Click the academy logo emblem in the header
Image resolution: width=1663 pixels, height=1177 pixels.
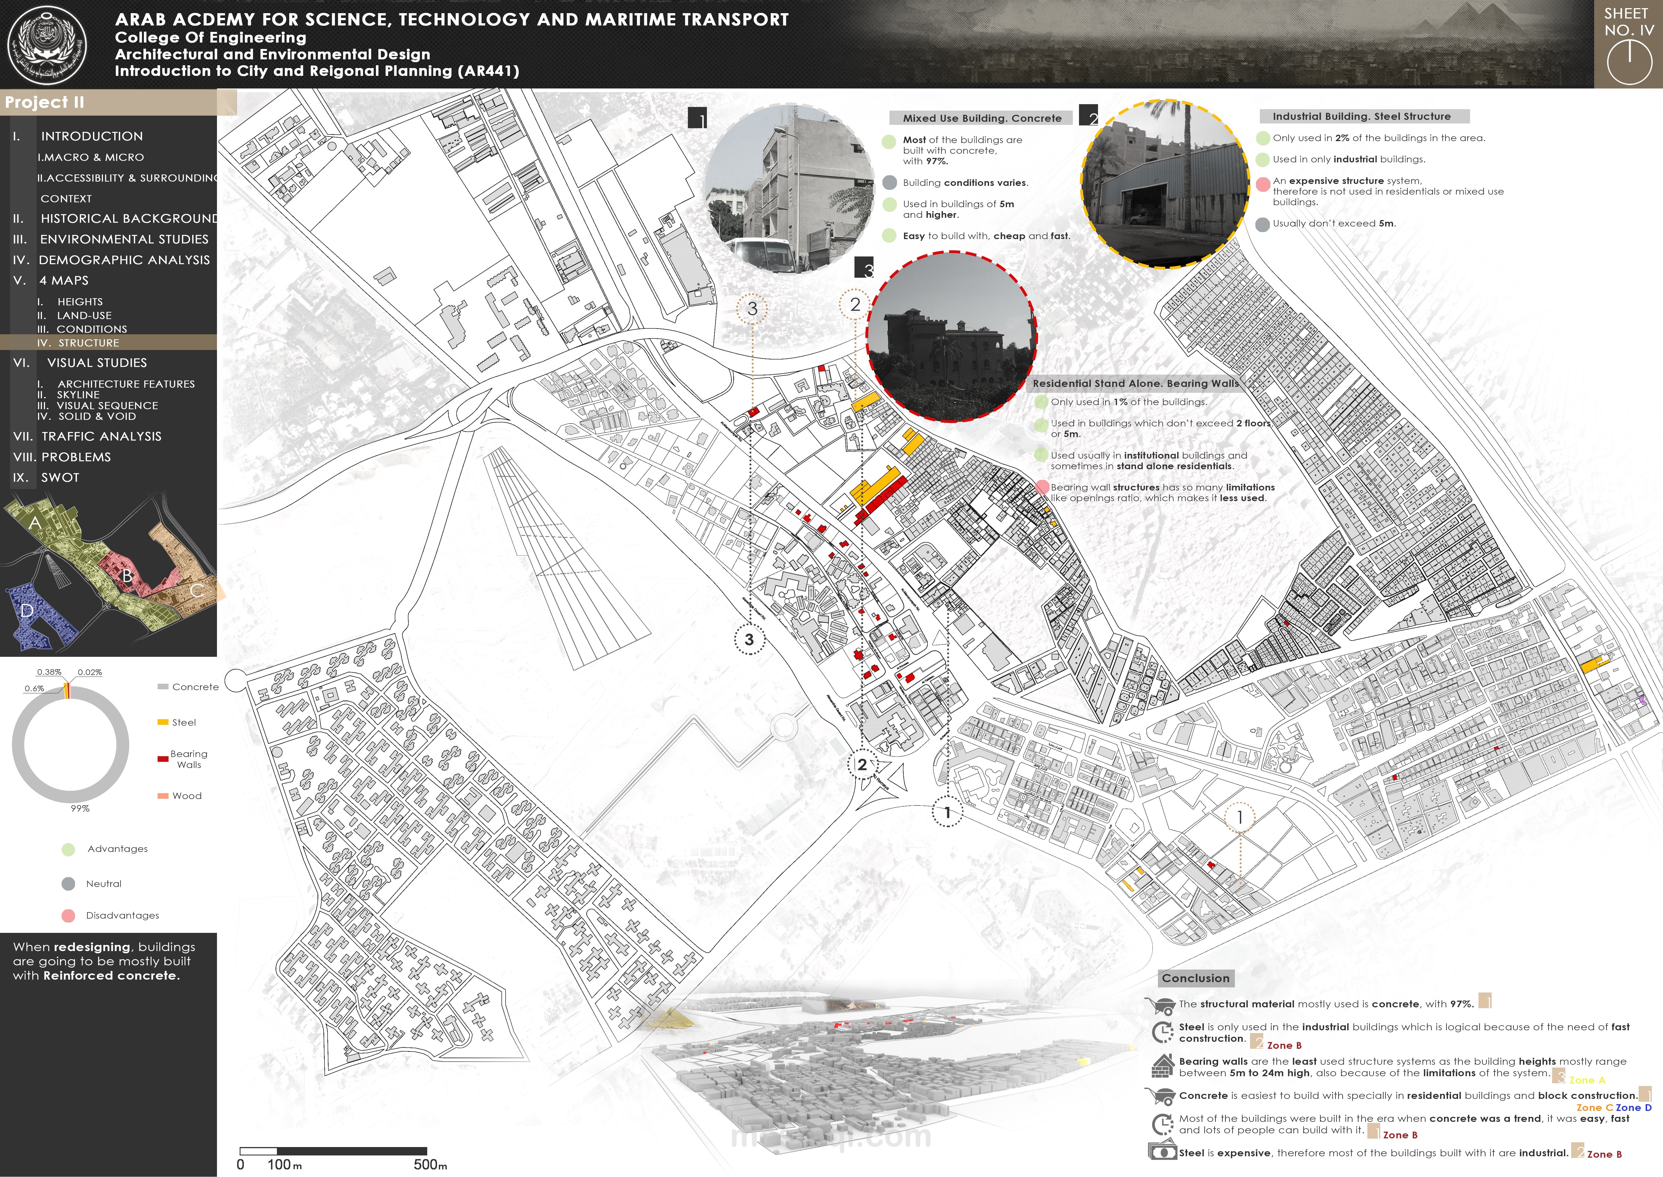tap(46, 44)
